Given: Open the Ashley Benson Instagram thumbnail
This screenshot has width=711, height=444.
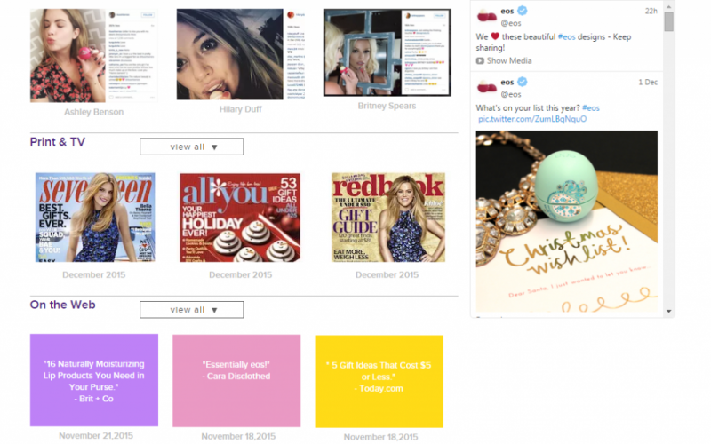Looking at the screenshot, I should tap(94, 56).
